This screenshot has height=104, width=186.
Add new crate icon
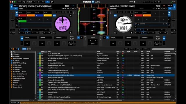click(12, 49)
